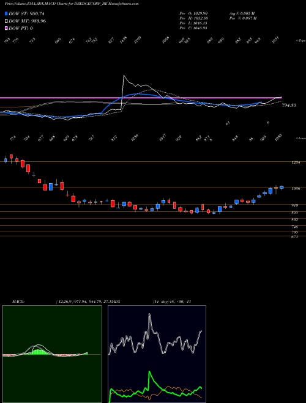
Task: Click the 671 price level label
Action: pyautogui.click(x=294, y=237)
